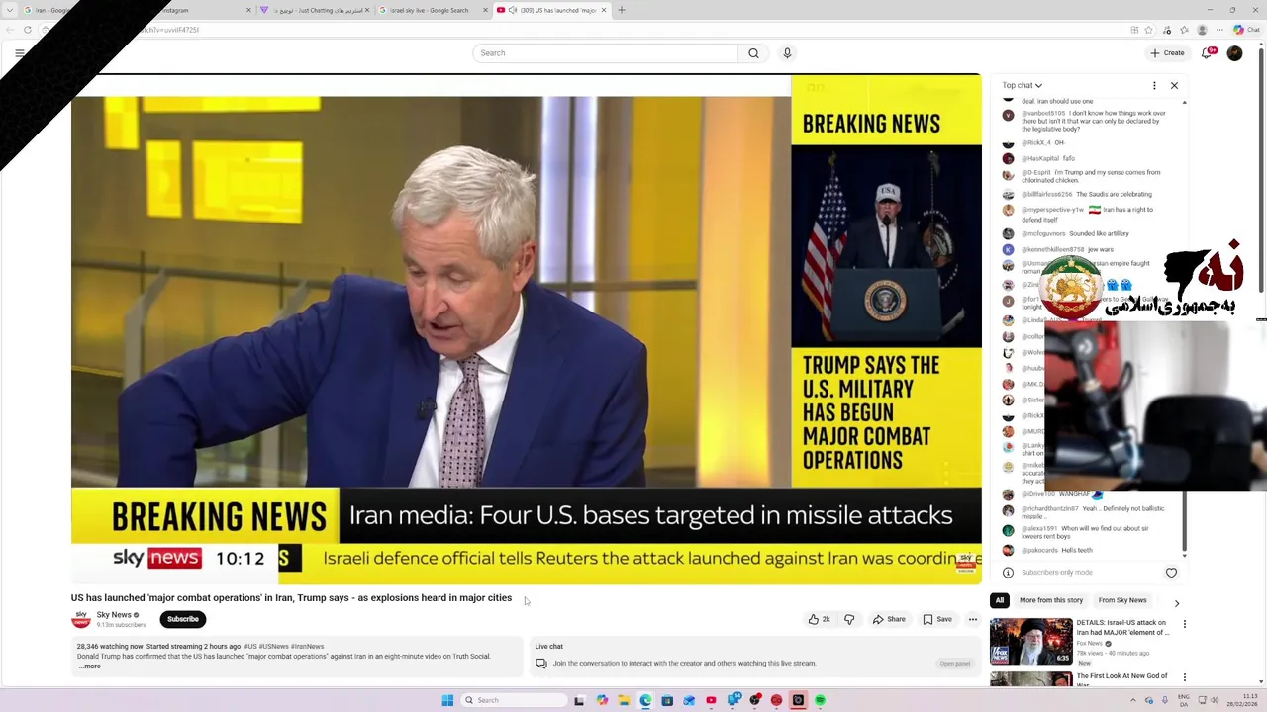Open Fox News DETAILS Israel-US attack thumbnail
Screen dimensions: 1267x712
pos(1030,641)
